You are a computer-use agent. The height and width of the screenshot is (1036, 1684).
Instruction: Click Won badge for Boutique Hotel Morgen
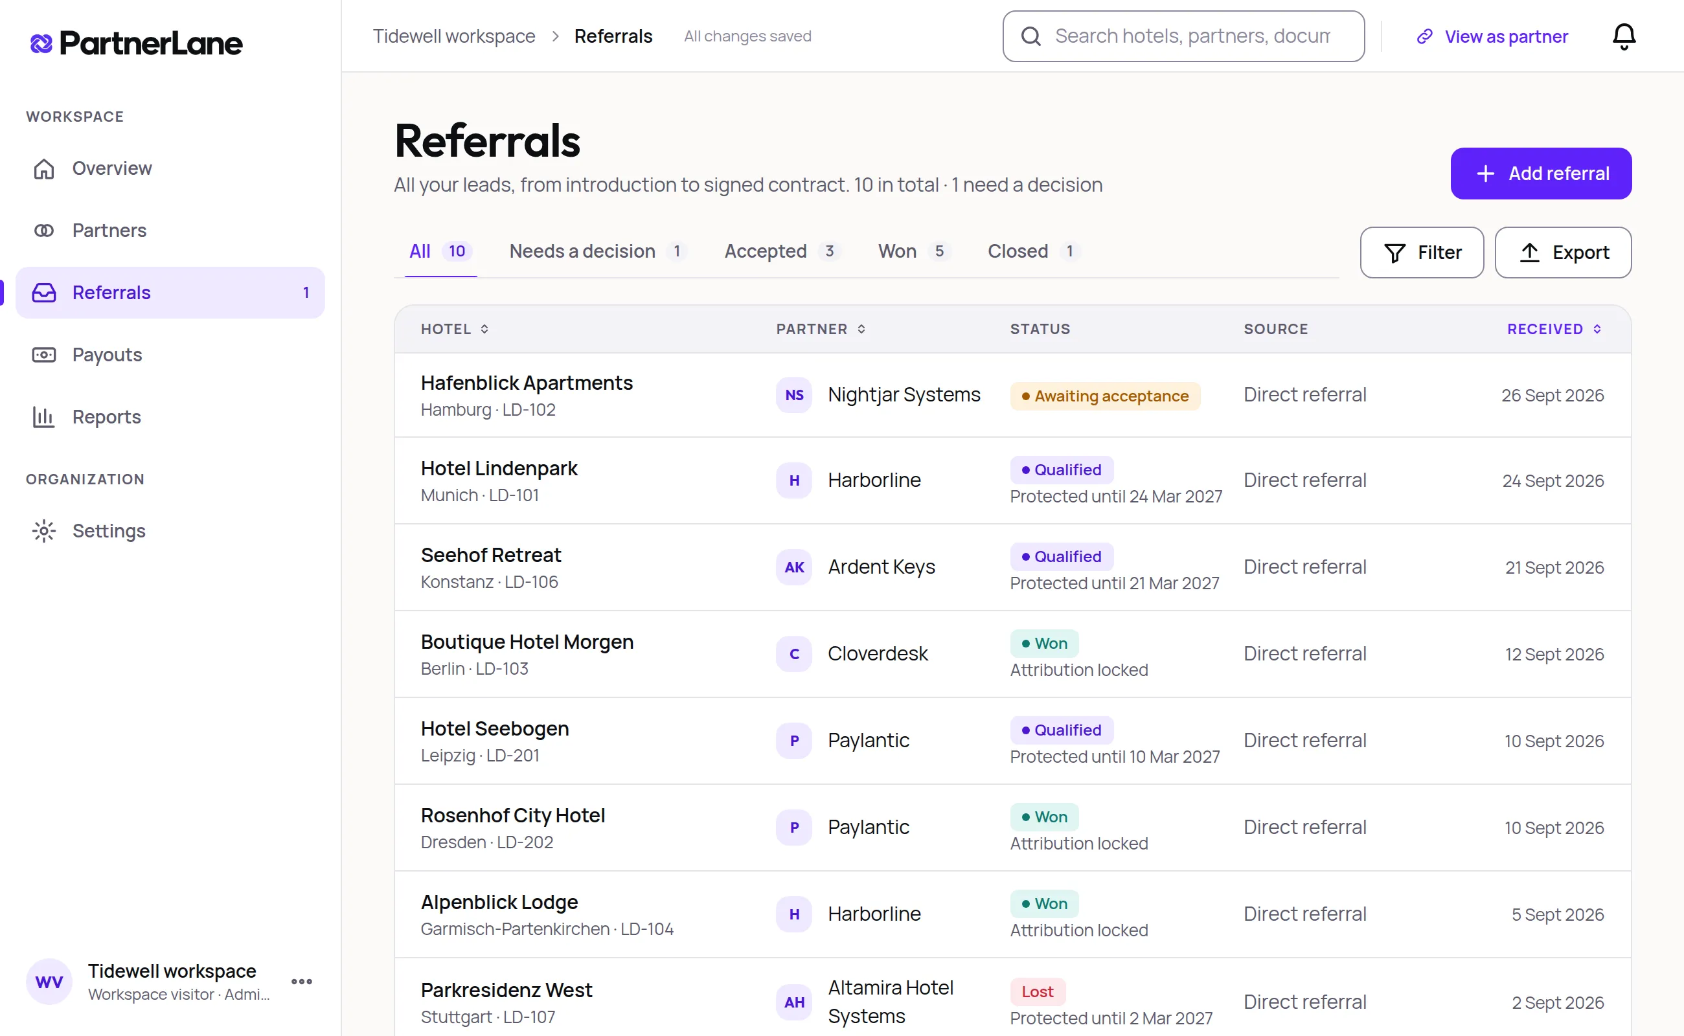click(x=1044, y=643)
